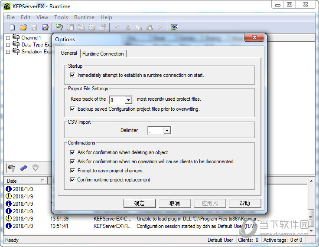Click the 确定 (OK) button
Screen dimensions: 319x247
tap(140, 203)
